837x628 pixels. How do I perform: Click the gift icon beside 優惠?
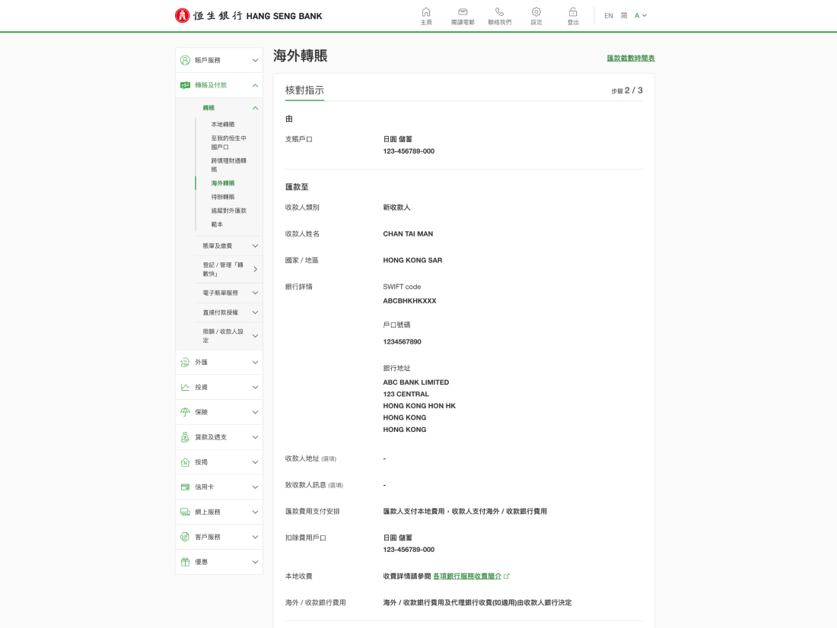point(185,562)
